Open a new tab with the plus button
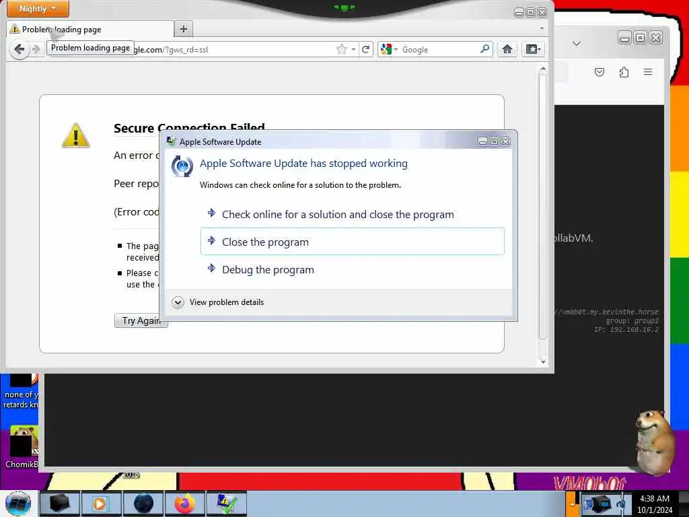 tap(184, 29)
